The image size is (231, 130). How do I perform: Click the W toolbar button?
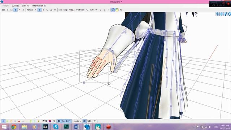(96, 10)
